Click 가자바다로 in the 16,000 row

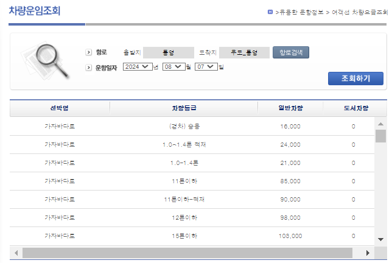pyautogui.click(x=60, y=126)
